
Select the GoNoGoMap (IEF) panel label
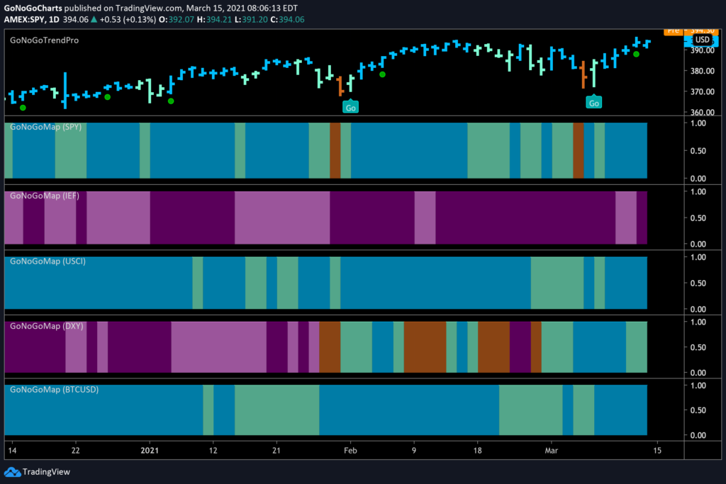pos(45,196)
